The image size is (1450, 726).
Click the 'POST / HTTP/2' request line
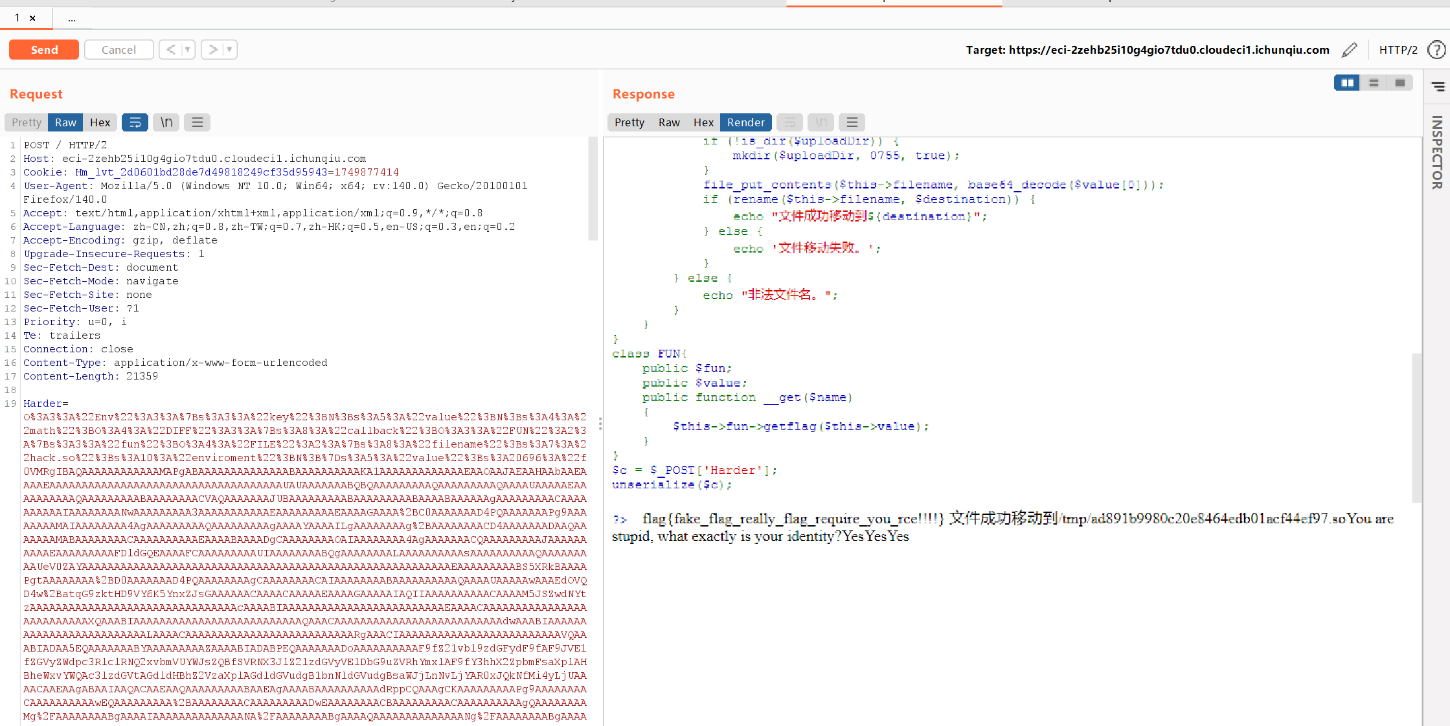coord(65,145)
